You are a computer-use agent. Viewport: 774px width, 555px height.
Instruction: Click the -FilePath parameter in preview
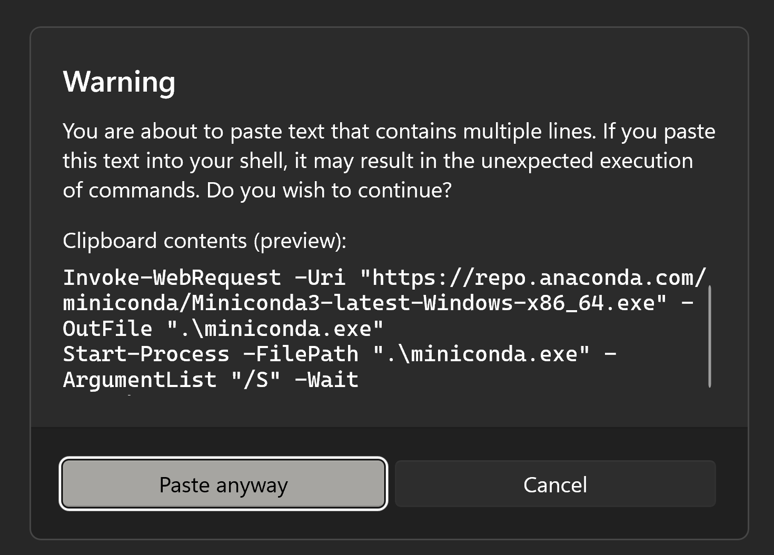coord(301,354)
